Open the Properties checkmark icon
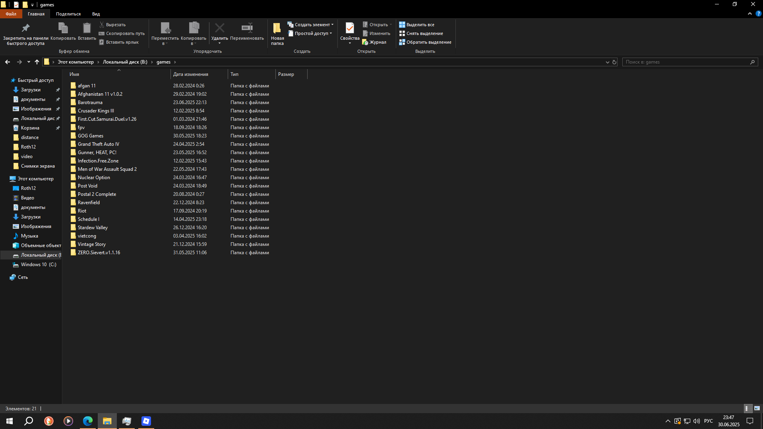763x429 pixels. (x=350, y=28)
